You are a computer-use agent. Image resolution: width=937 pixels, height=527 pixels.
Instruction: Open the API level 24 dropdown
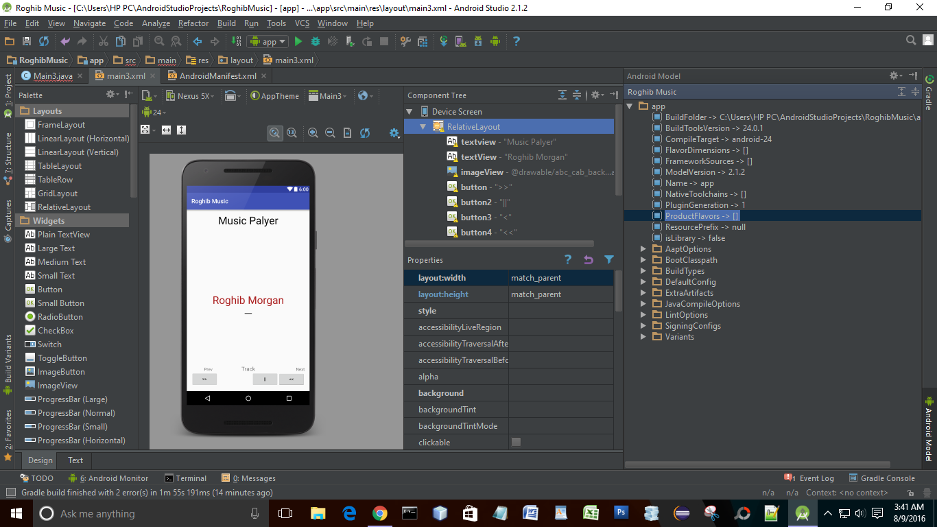pyautogui.click(x=154, y=113)
